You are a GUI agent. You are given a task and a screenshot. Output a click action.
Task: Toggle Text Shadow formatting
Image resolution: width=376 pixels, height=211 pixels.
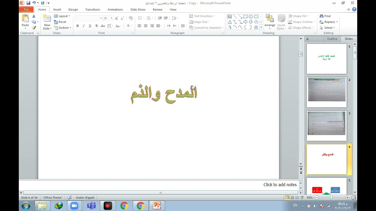pos(96,26)
